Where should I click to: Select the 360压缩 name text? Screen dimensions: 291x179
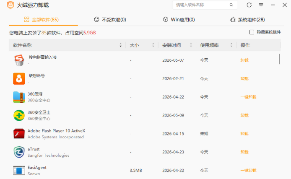tap(35, 94)
